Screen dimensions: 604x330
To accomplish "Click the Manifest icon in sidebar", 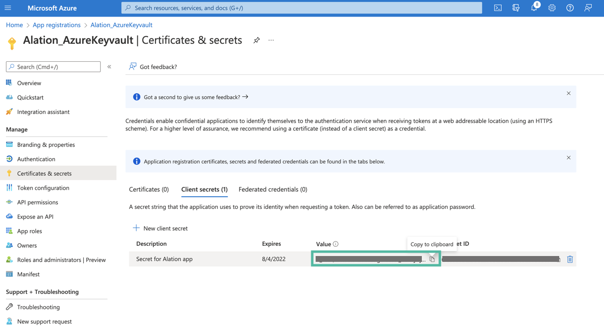I will (9, 274).
